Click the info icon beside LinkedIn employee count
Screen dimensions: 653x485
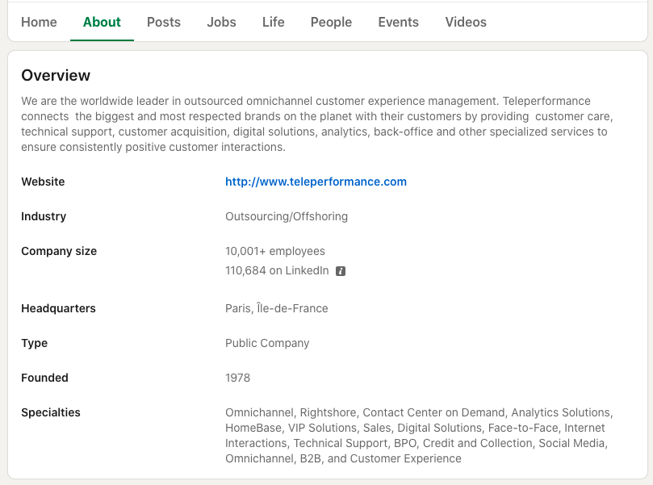tap(341, 271)
